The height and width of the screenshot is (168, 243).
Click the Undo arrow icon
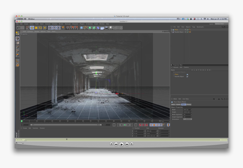pyautogui.click(x=19, y=28)
